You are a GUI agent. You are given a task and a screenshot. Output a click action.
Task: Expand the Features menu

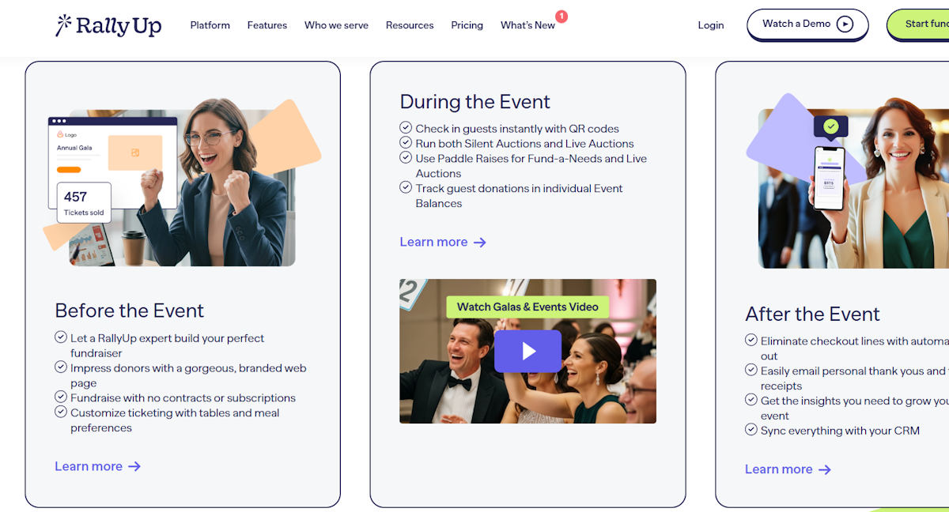[267, 25]
